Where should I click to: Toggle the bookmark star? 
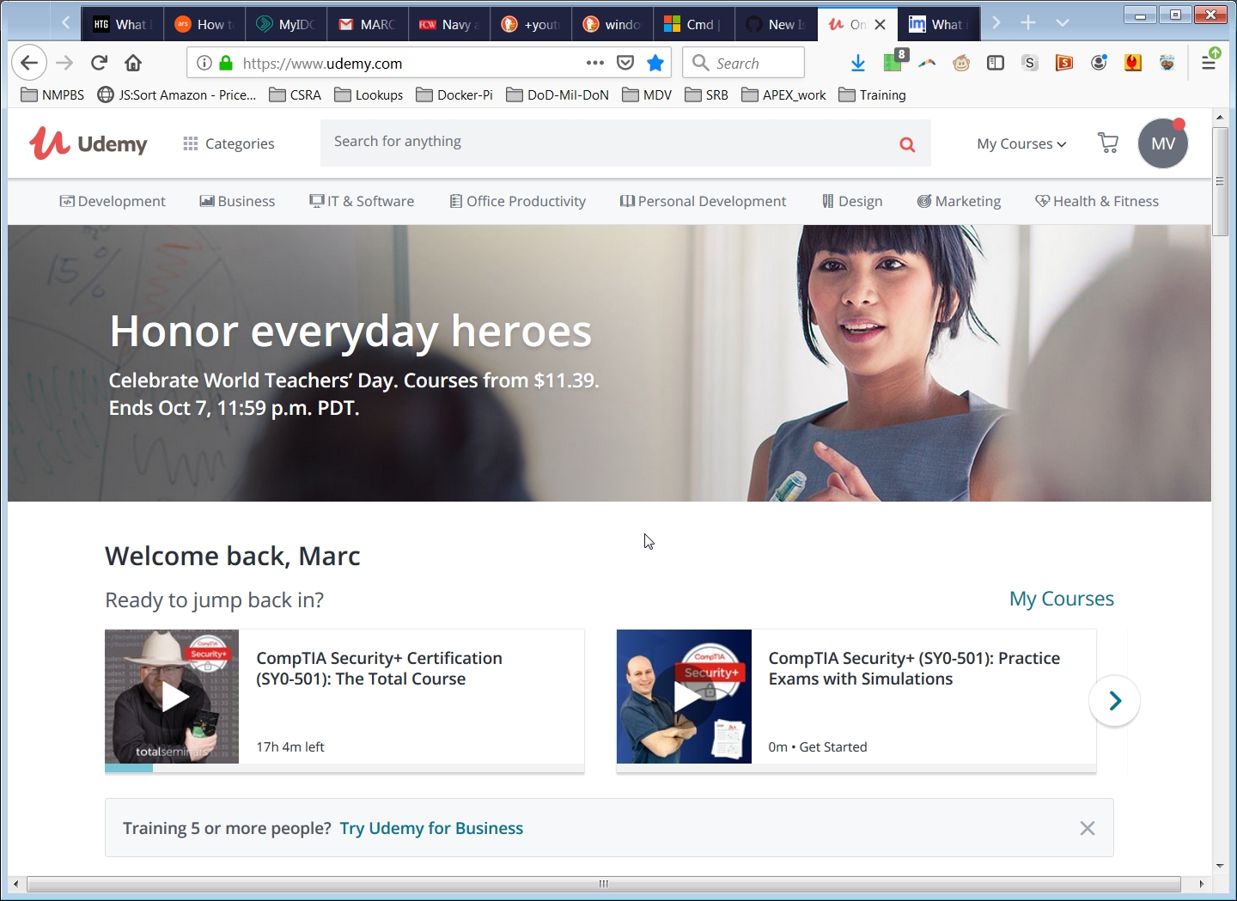(x=655, y=63)
